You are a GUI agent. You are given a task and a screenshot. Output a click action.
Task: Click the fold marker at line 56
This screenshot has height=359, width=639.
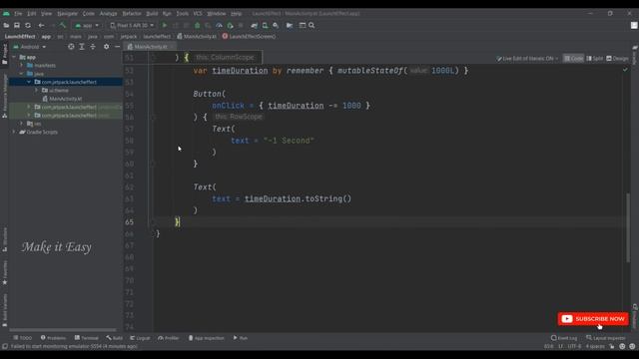coord(154,117)
